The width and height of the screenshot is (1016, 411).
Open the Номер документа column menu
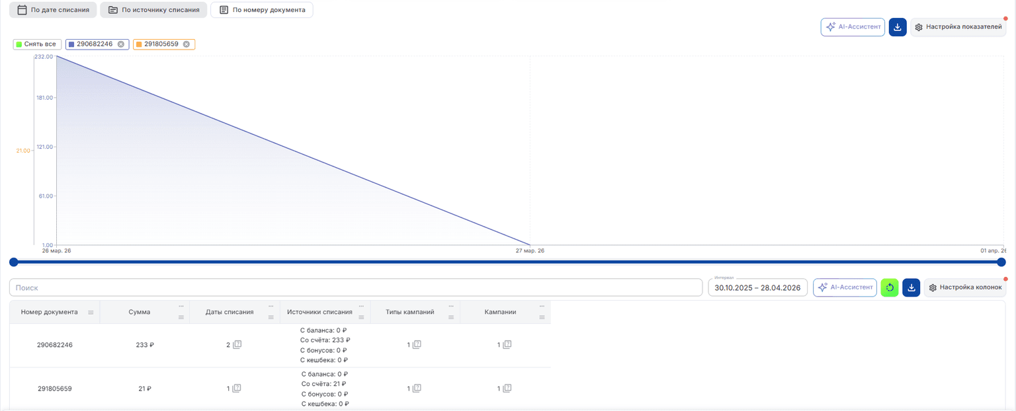coord(91,312)
